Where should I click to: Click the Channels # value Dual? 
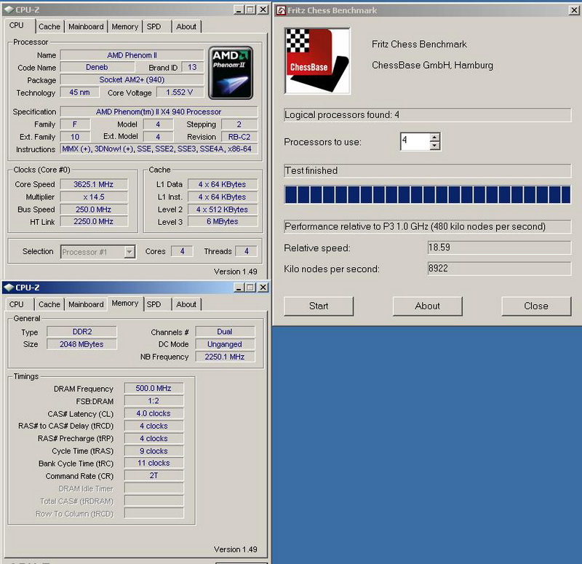click(x=225, y=332)
